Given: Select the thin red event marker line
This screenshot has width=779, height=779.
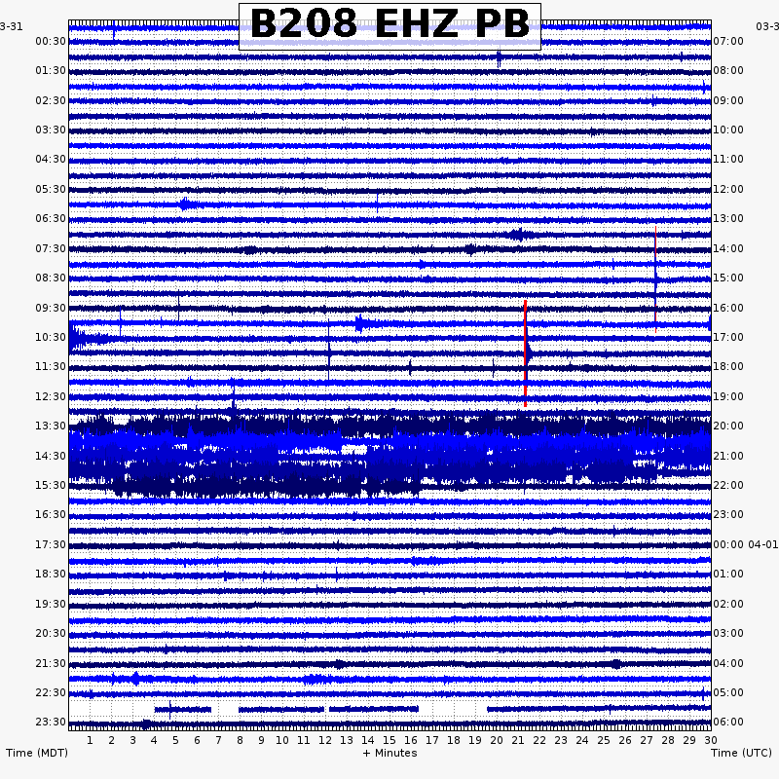Looking at the screenshot, I should [655, 279].
